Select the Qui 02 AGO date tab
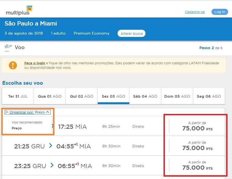 (x=81, y=96)
